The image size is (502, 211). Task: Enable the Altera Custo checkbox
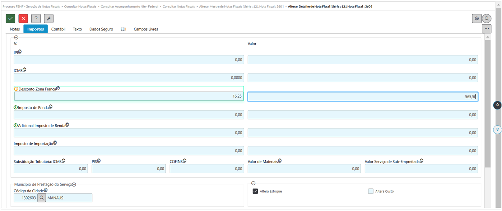pyautogui.click(x=371, y=191)
